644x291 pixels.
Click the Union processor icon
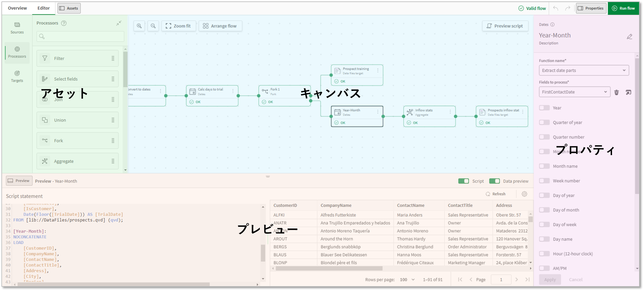[x=45, y=120]
